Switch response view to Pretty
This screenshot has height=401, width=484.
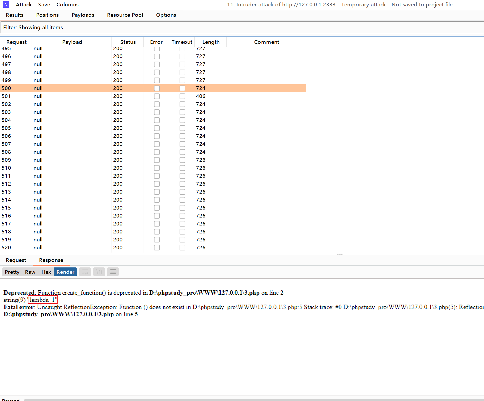tap(12, 272)
